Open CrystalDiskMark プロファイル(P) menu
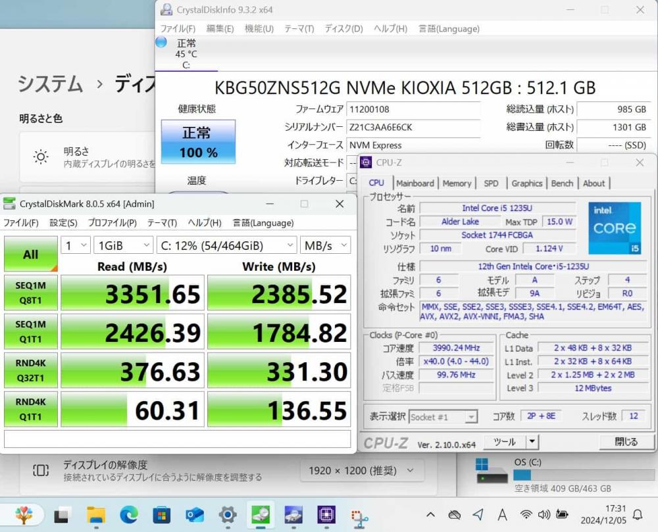The width and height of the screenshot is (658, 532). tap(112, 223)
